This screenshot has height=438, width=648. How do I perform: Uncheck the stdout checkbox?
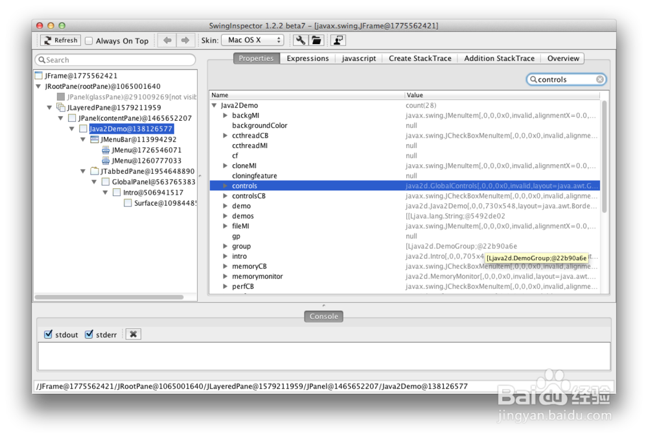(x=48, y=334)
